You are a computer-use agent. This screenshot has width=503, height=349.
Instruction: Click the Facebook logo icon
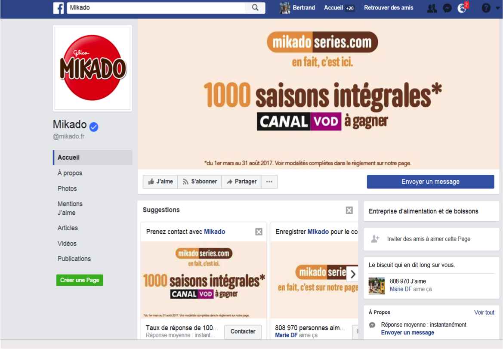59,8
